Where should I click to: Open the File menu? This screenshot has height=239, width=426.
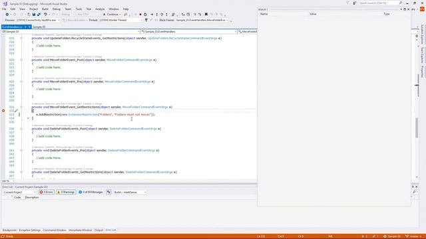pyautogui.click(x=4, y=9)
